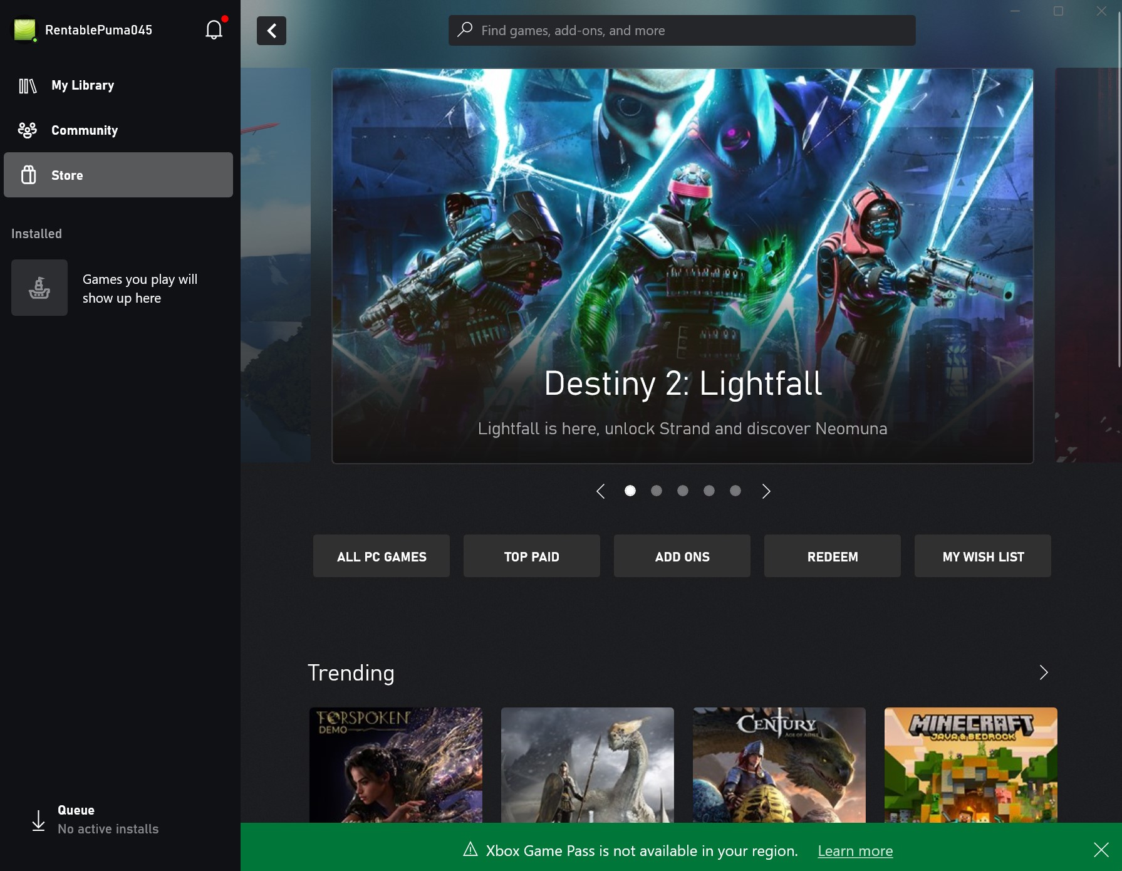1122x871 pixels.
Task: Open the Queue panel
Action: tap(118, 820)
